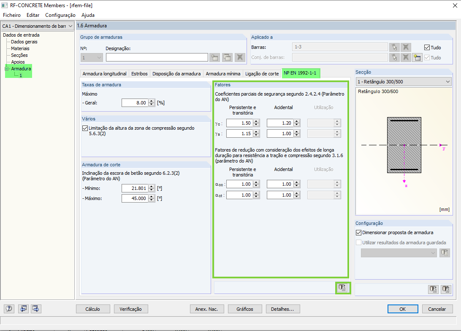
Task: Pick member sets with Conj. de barras icon
Action: [394, 57]
